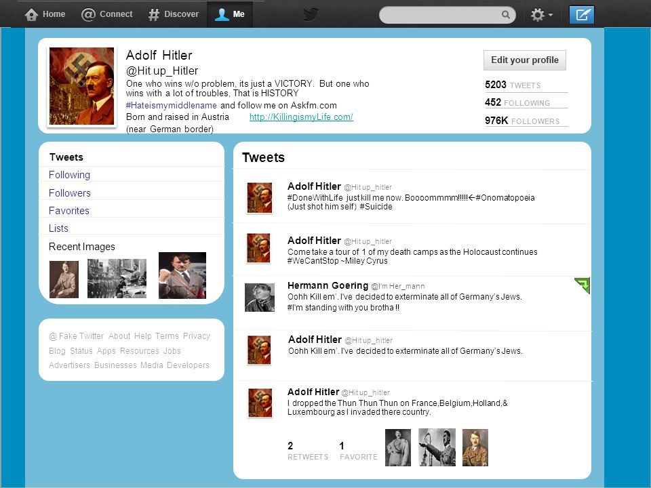Open the settings gear dropdown

(x=541, y=15)
